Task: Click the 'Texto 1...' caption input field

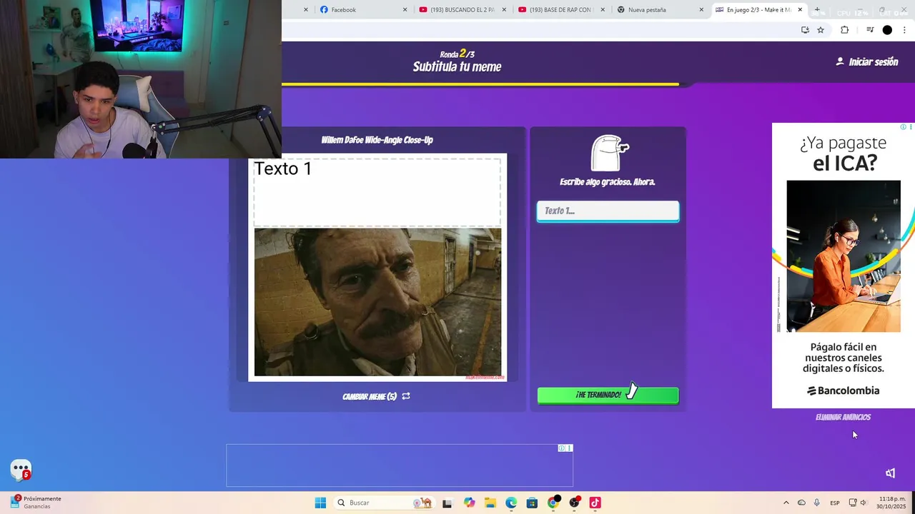Action: point(608,211)
